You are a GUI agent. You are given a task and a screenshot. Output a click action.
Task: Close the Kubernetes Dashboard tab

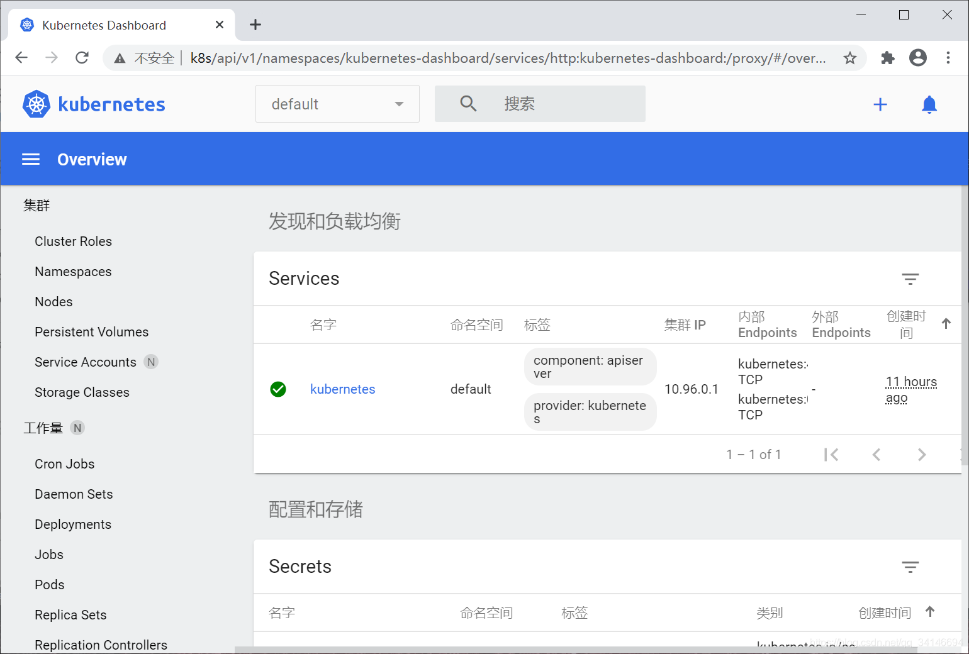(x=220, y=25)
